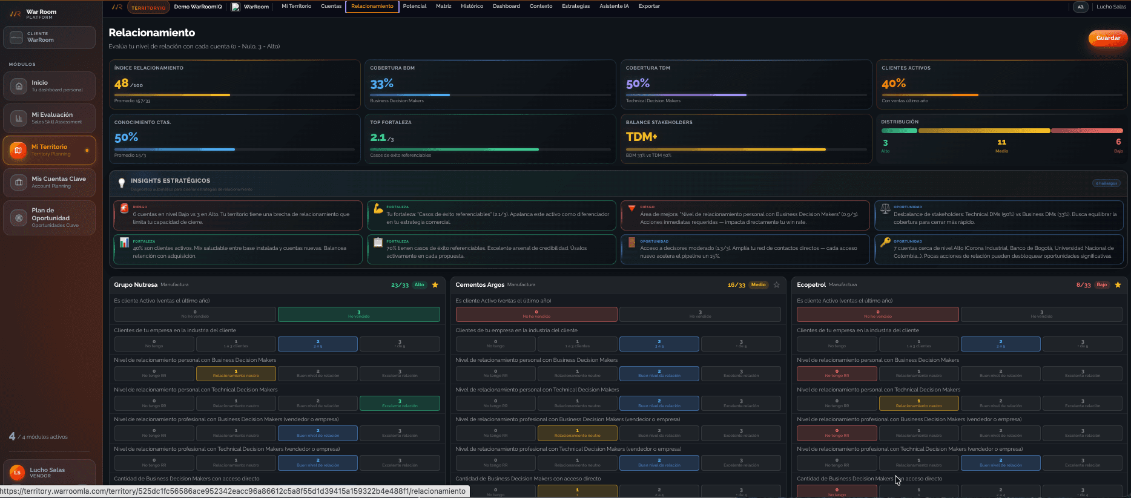Open Plan de Oportunidad target icon
The height and width of the screenshot is (498, 1131).
pos(19,218)
